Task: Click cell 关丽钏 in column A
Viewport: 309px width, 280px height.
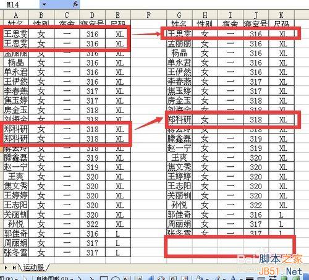Action: click(x=16, y=214)
